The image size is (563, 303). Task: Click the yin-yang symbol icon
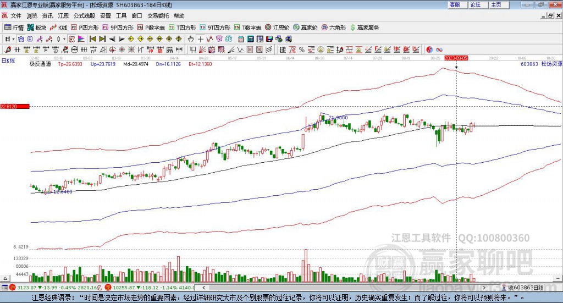pyautogui.click(x=429, y=50)
